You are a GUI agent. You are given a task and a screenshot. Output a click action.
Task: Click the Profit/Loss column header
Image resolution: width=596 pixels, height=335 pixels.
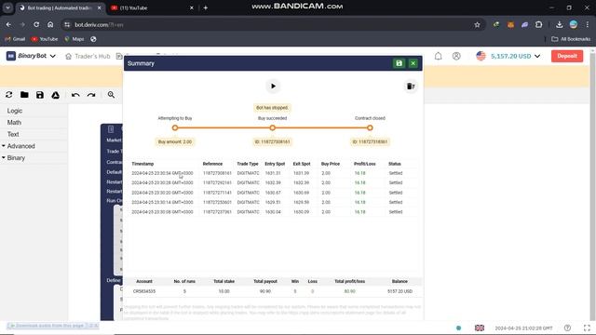(x=364, y=164)
